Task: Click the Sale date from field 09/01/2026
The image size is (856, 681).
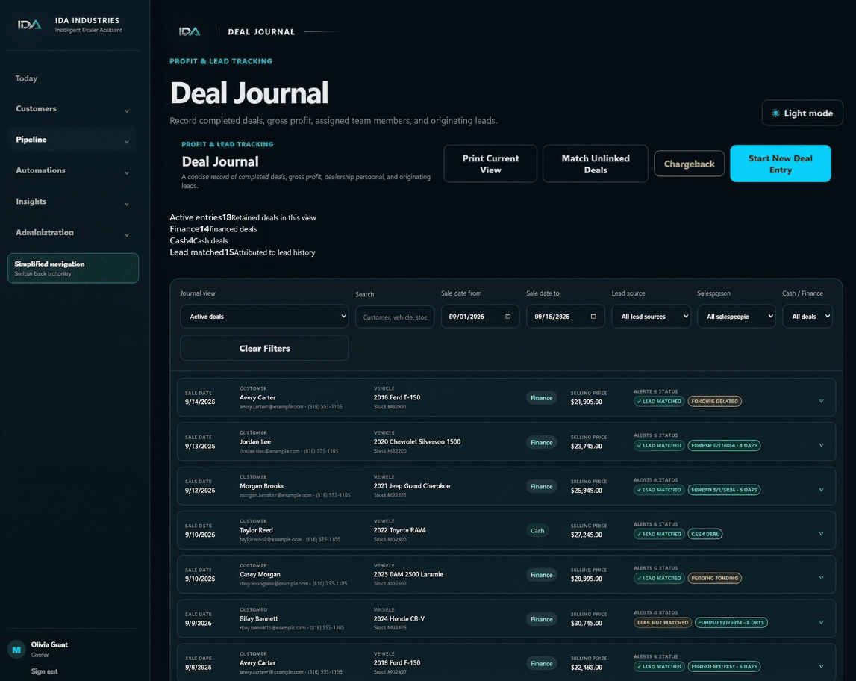Action: point(480,316)
